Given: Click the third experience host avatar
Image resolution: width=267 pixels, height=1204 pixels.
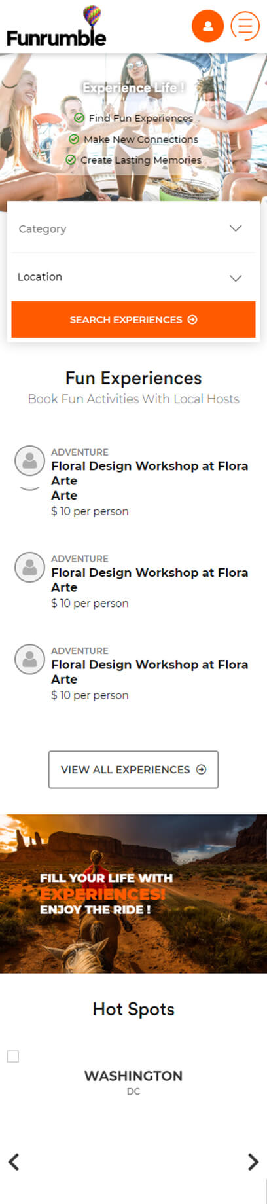Looking at the screenshot, I should 29,659.
